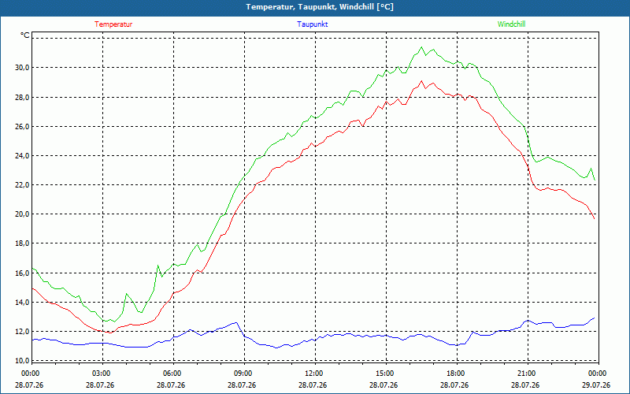This screenshot has height=394, width=630.
Task: Click the red Temperatur peak near 16:30
Action: click(x=421, y=81)
